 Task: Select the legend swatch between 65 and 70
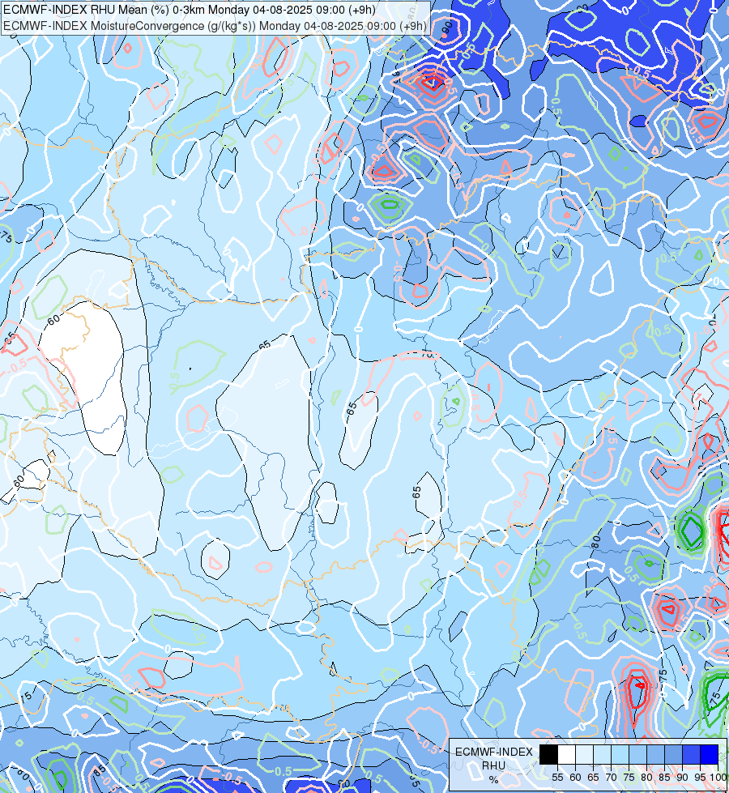tap(602, 754)
